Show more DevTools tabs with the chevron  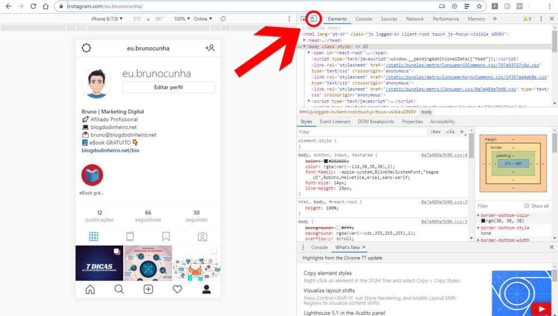coord(495,19)
